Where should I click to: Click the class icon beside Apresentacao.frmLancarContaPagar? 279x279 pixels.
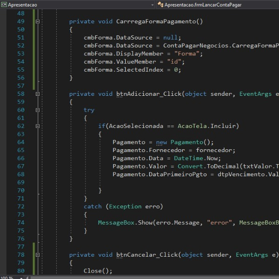(x=161, y=5)
